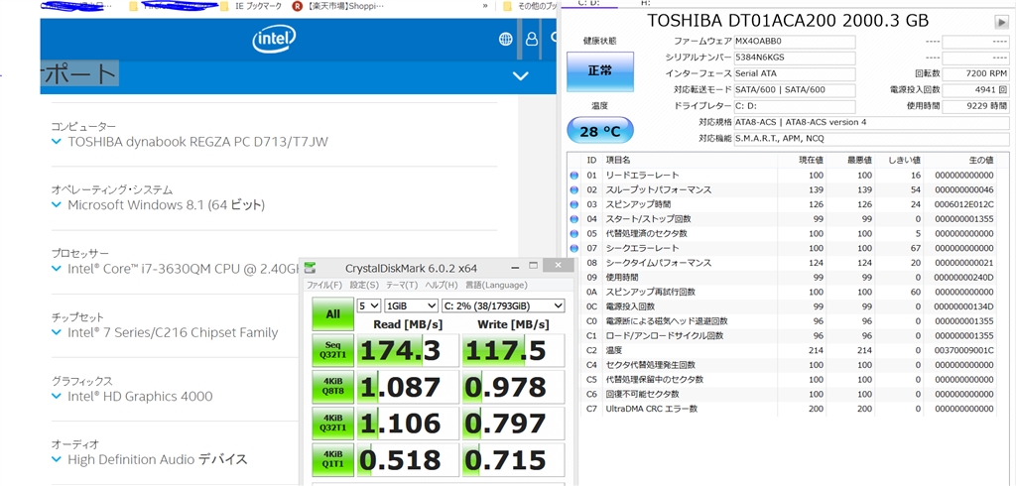The image size is (1016, 486).
Task: Open the drive dropdown showing C: 2%
Action: (503, 305)
